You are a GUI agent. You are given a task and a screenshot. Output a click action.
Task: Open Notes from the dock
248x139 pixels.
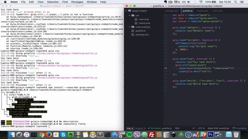[85, 135]
